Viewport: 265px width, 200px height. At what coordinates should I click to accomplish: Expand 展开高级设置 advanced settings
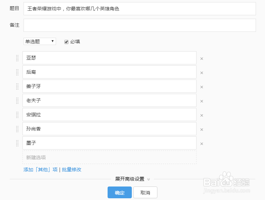(132, 179)
